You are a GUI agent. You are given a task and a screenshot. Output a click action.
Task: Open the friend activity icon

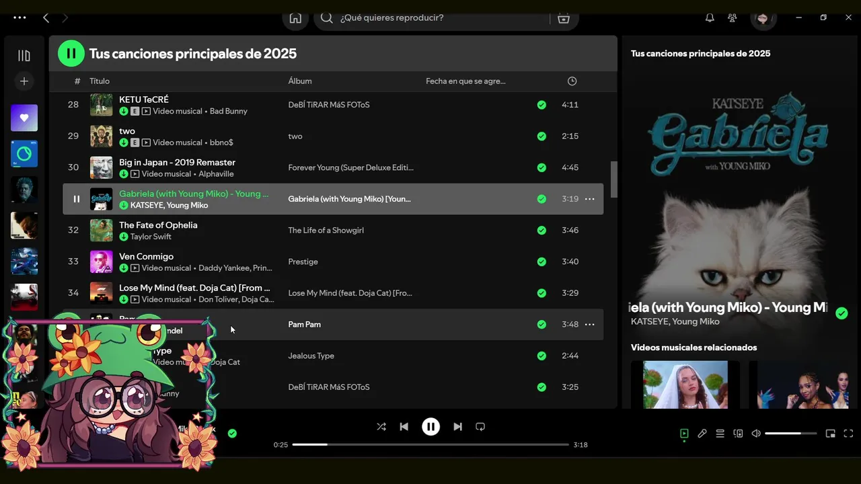tap(733, 18)
